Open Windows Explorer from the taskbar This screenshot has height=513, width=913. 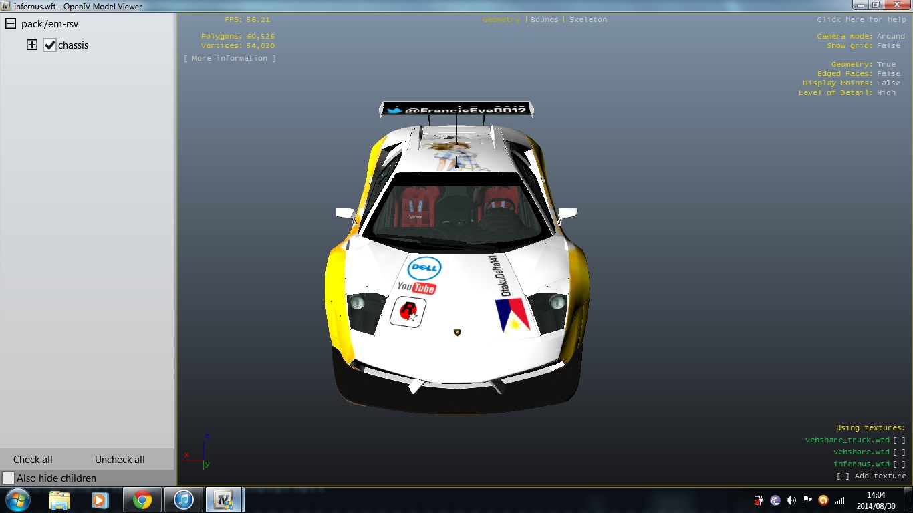(x=59, y=500)
